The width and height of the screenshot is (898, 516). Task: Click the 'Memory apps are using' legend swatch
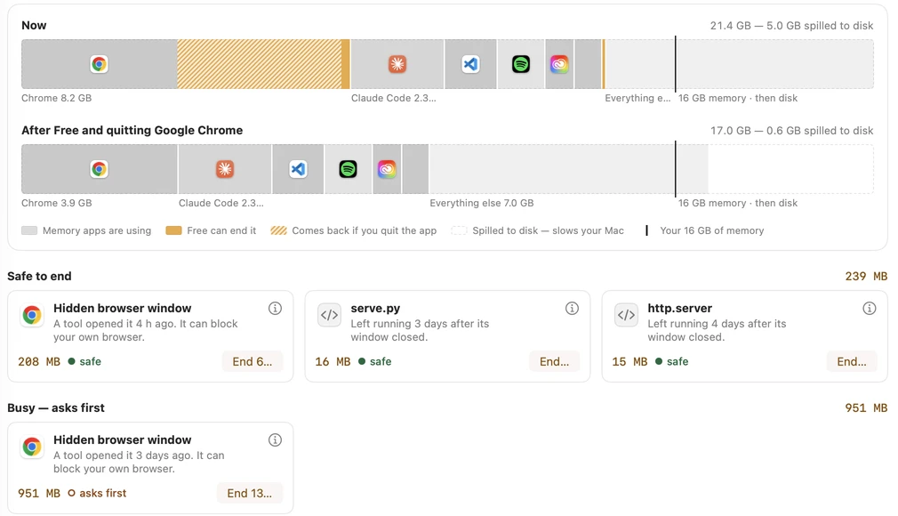29,230
